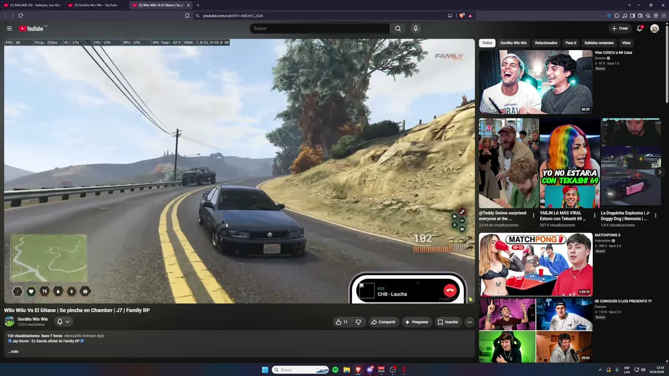
Task: Go to YouTube home via logo
Action: [31, 28]
